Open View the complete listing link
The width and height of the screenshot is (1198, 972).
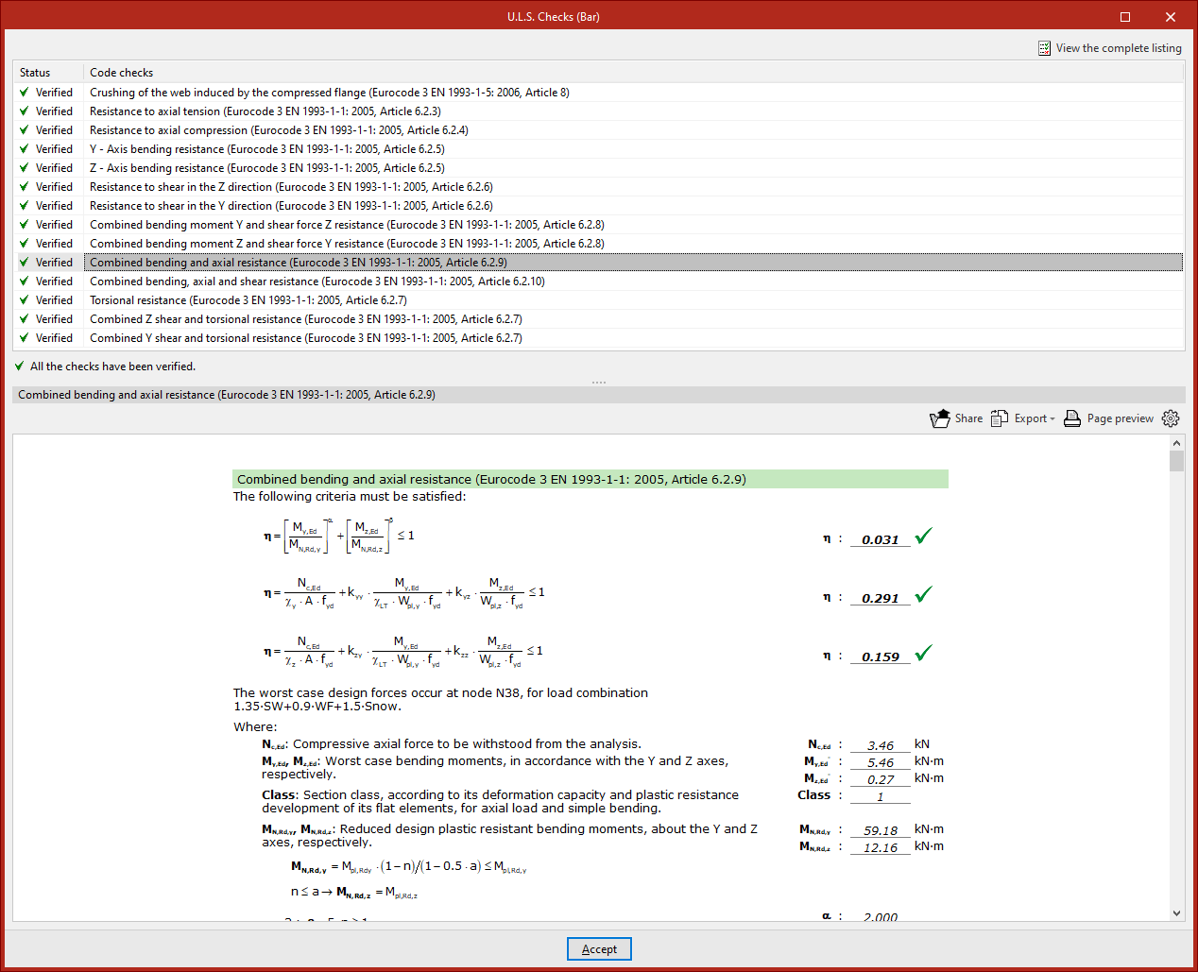(1119, 48)
